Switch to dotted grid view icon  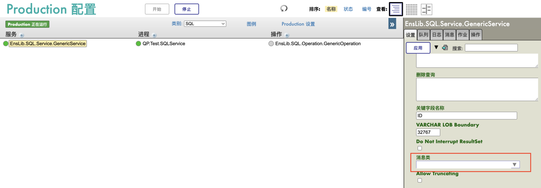(x=411, y=9)
